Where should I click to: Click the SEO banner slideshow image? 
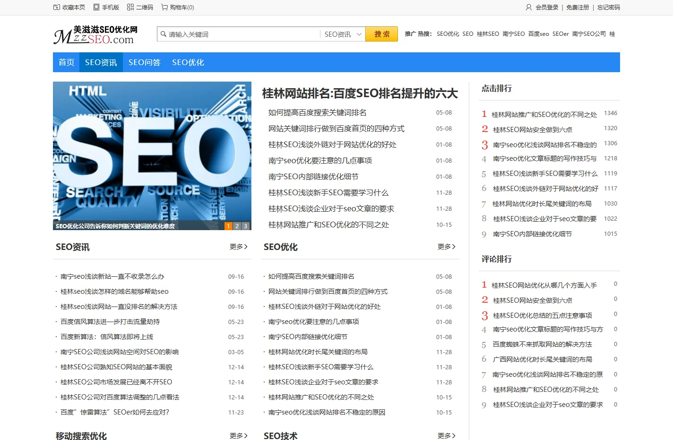point(152,156)
